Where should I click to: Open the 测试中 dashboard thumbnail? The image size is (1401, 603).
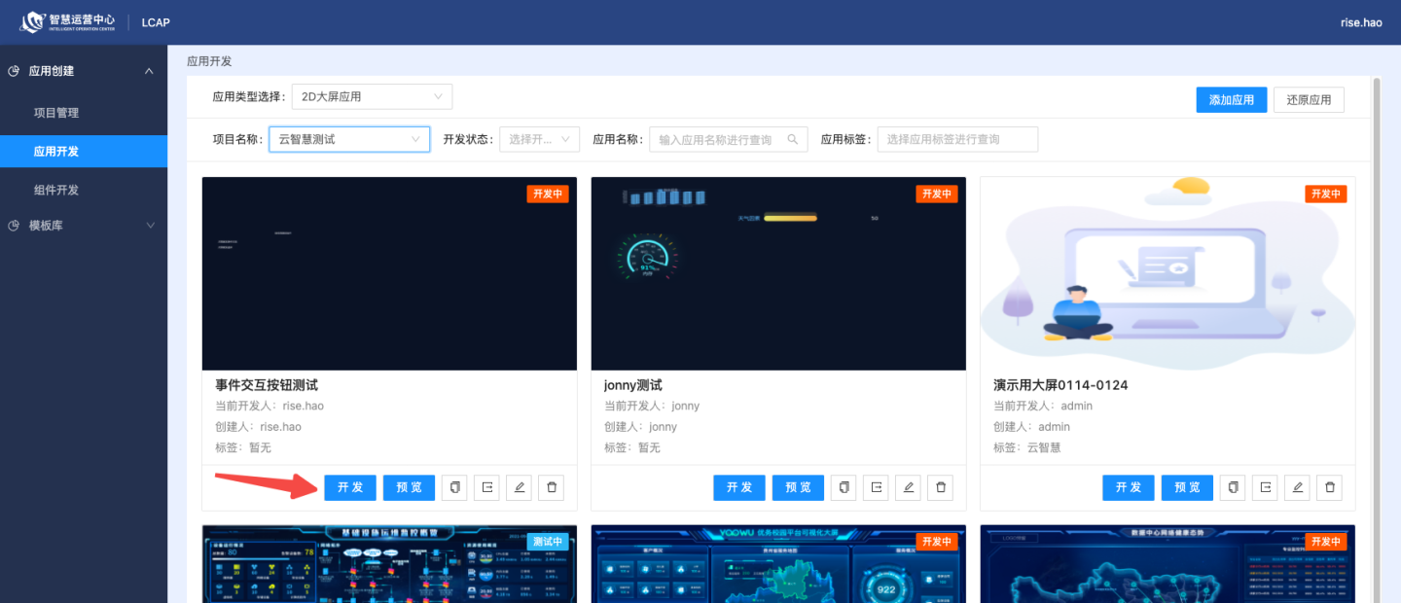(x=389, y=564)
